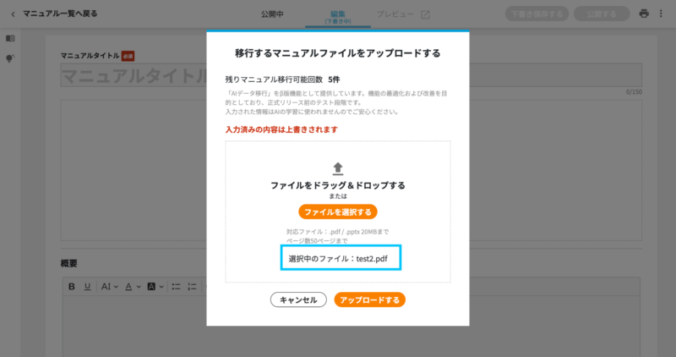The width and height of the screenshot is (676, 357).
Task: Toggle underline formatting in 概要 toolbar
Action: point(87,287)
